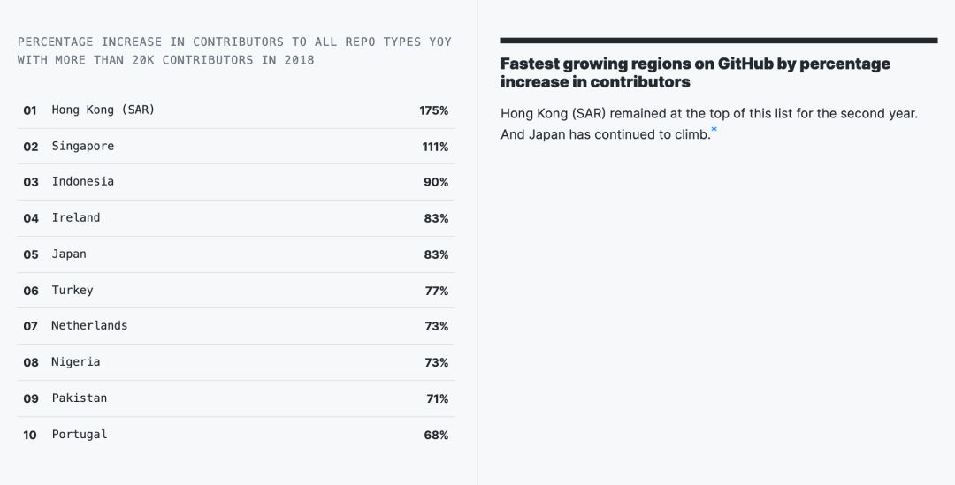Click the Japan row label in the table
955x485 pixels.
[x=69, y=254]
